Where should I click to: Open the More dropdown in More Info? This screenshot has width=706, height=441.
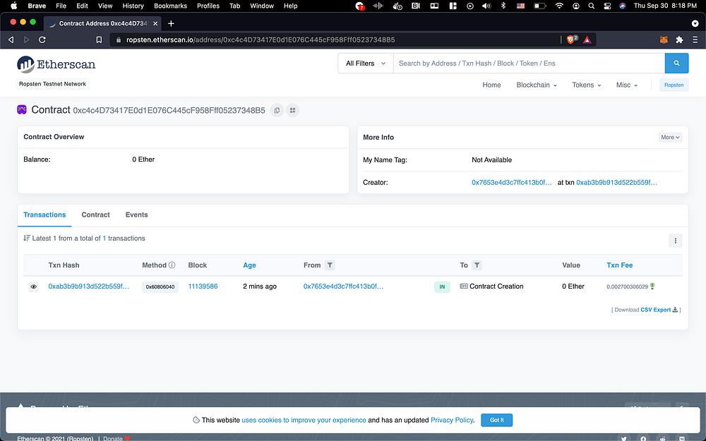click(671, 138)
